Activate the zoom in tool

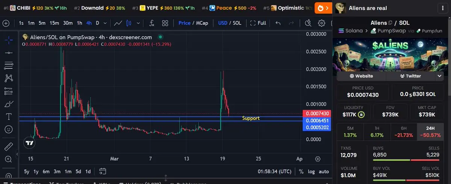tap(8, 159)
